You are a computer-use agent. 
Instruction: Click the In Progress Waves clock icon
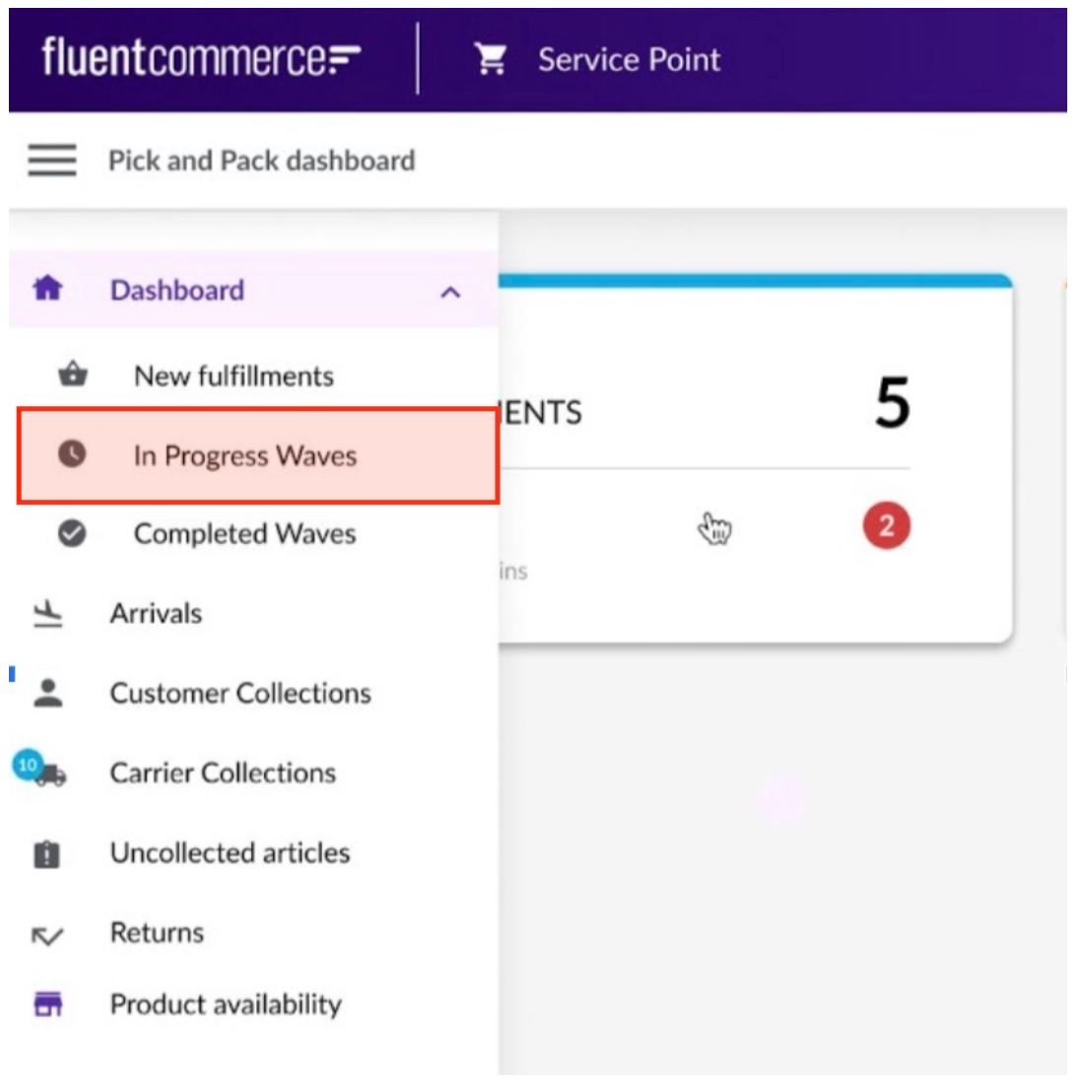coord(71,454)
